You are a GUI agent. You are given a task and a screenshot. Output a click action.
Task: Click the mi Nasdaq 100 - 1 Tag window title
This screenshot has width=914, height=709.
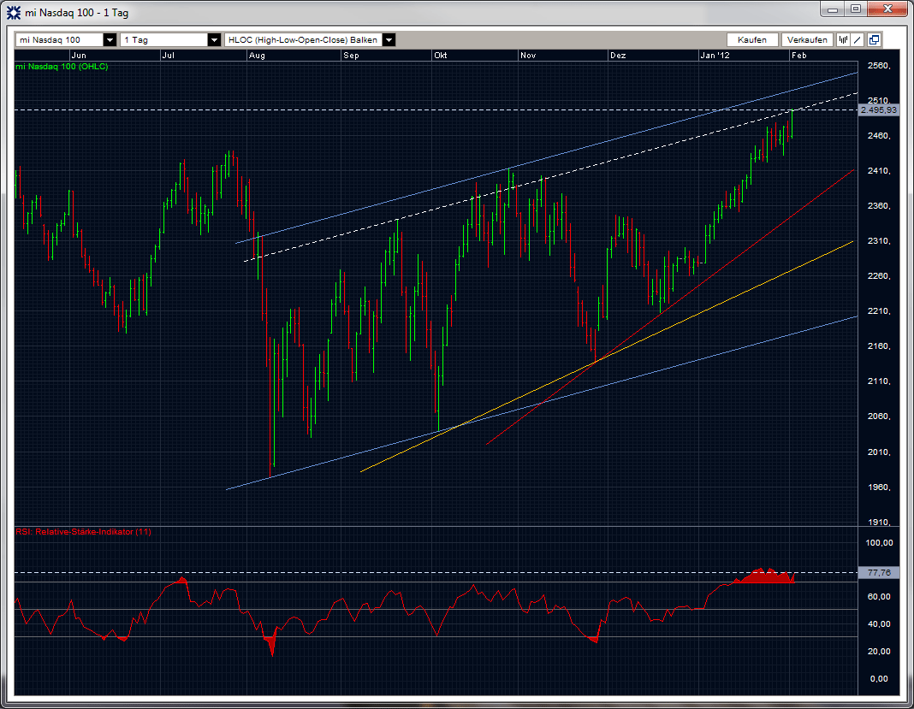[77, 12]
